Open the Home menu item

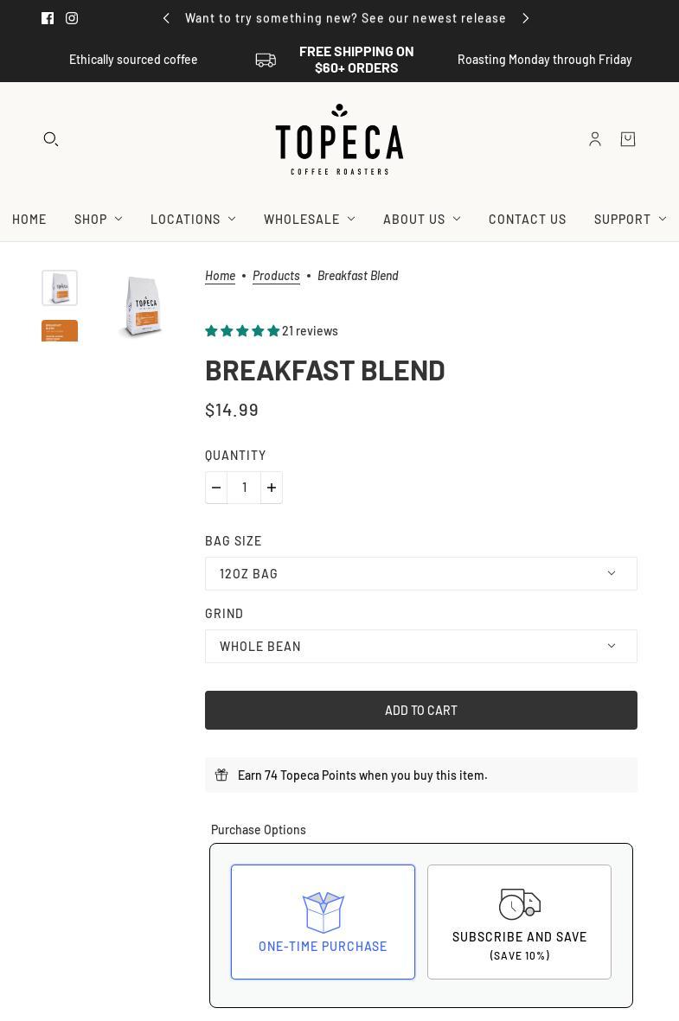(29, 220)
